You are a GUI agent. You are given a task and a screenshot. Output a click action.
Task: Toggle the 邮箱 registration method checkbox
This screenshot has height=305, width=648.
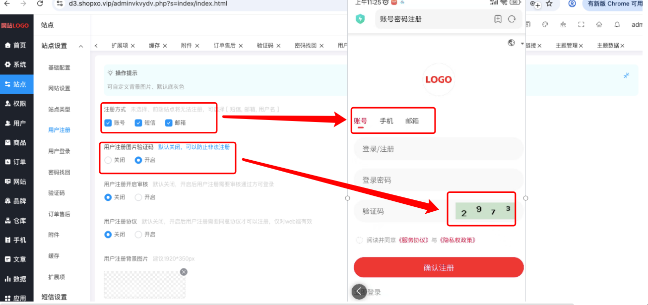point(169,122)
